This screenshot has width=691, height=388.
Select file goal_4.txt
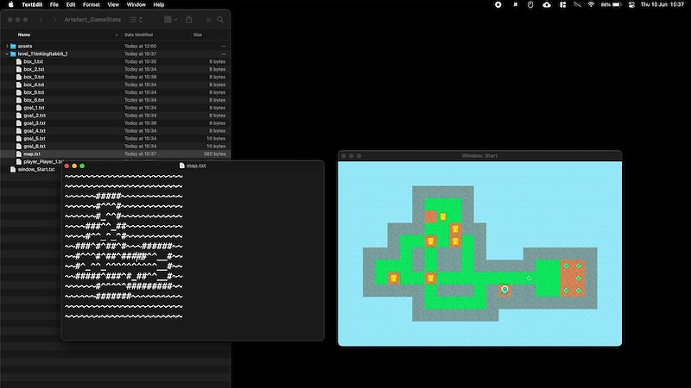[x=35, y=131]
